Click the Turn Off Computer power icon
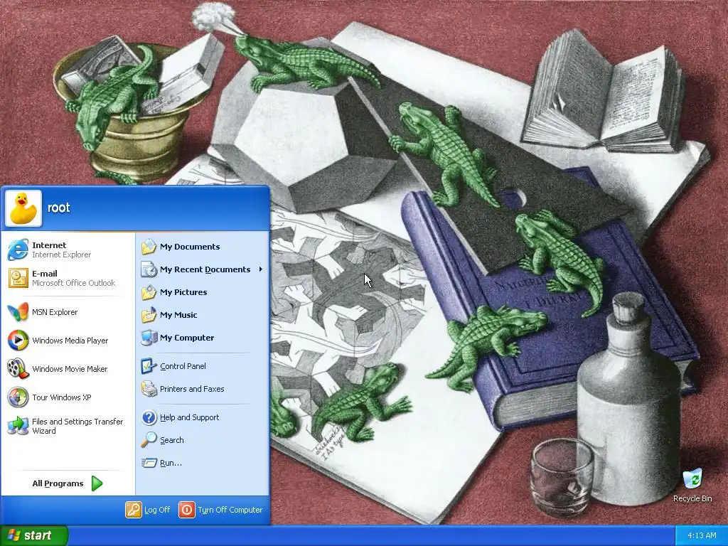Image resolution: width=728 pixels, height=546 pixels. [187, 510]
